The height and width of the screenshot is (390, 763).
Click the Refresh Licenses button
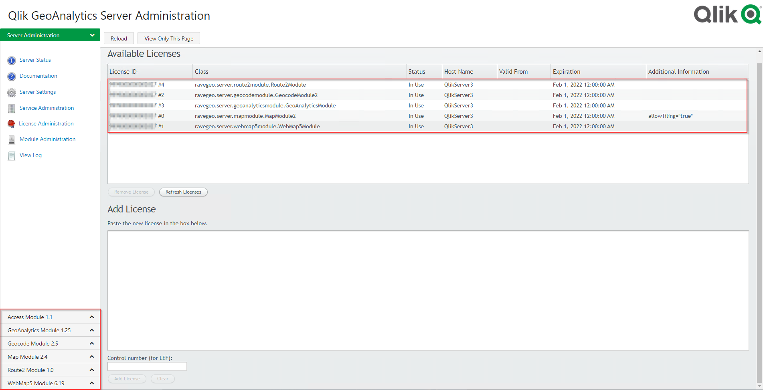tap(183, 192)
